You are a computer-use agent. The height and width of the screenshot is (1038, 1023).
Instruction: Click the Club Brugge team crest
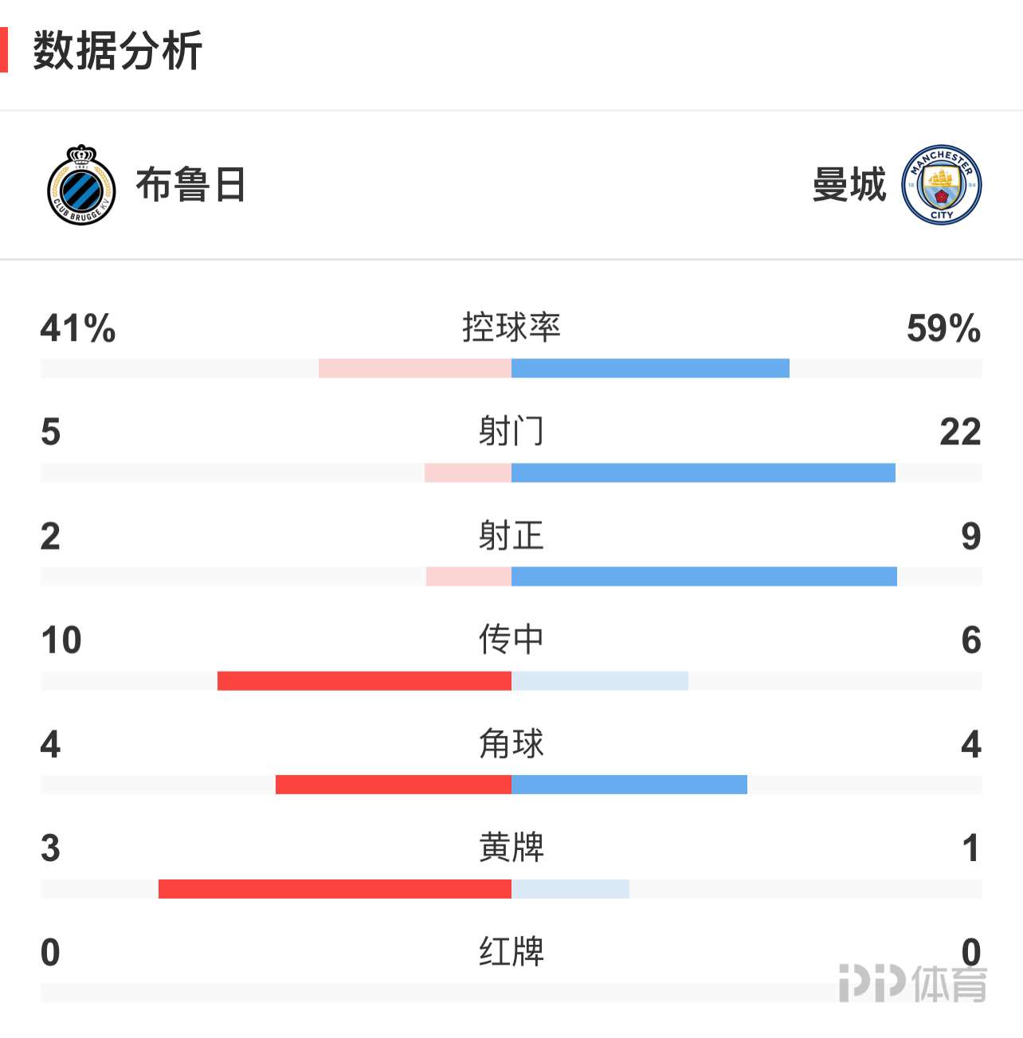click(x=81, y=185)
